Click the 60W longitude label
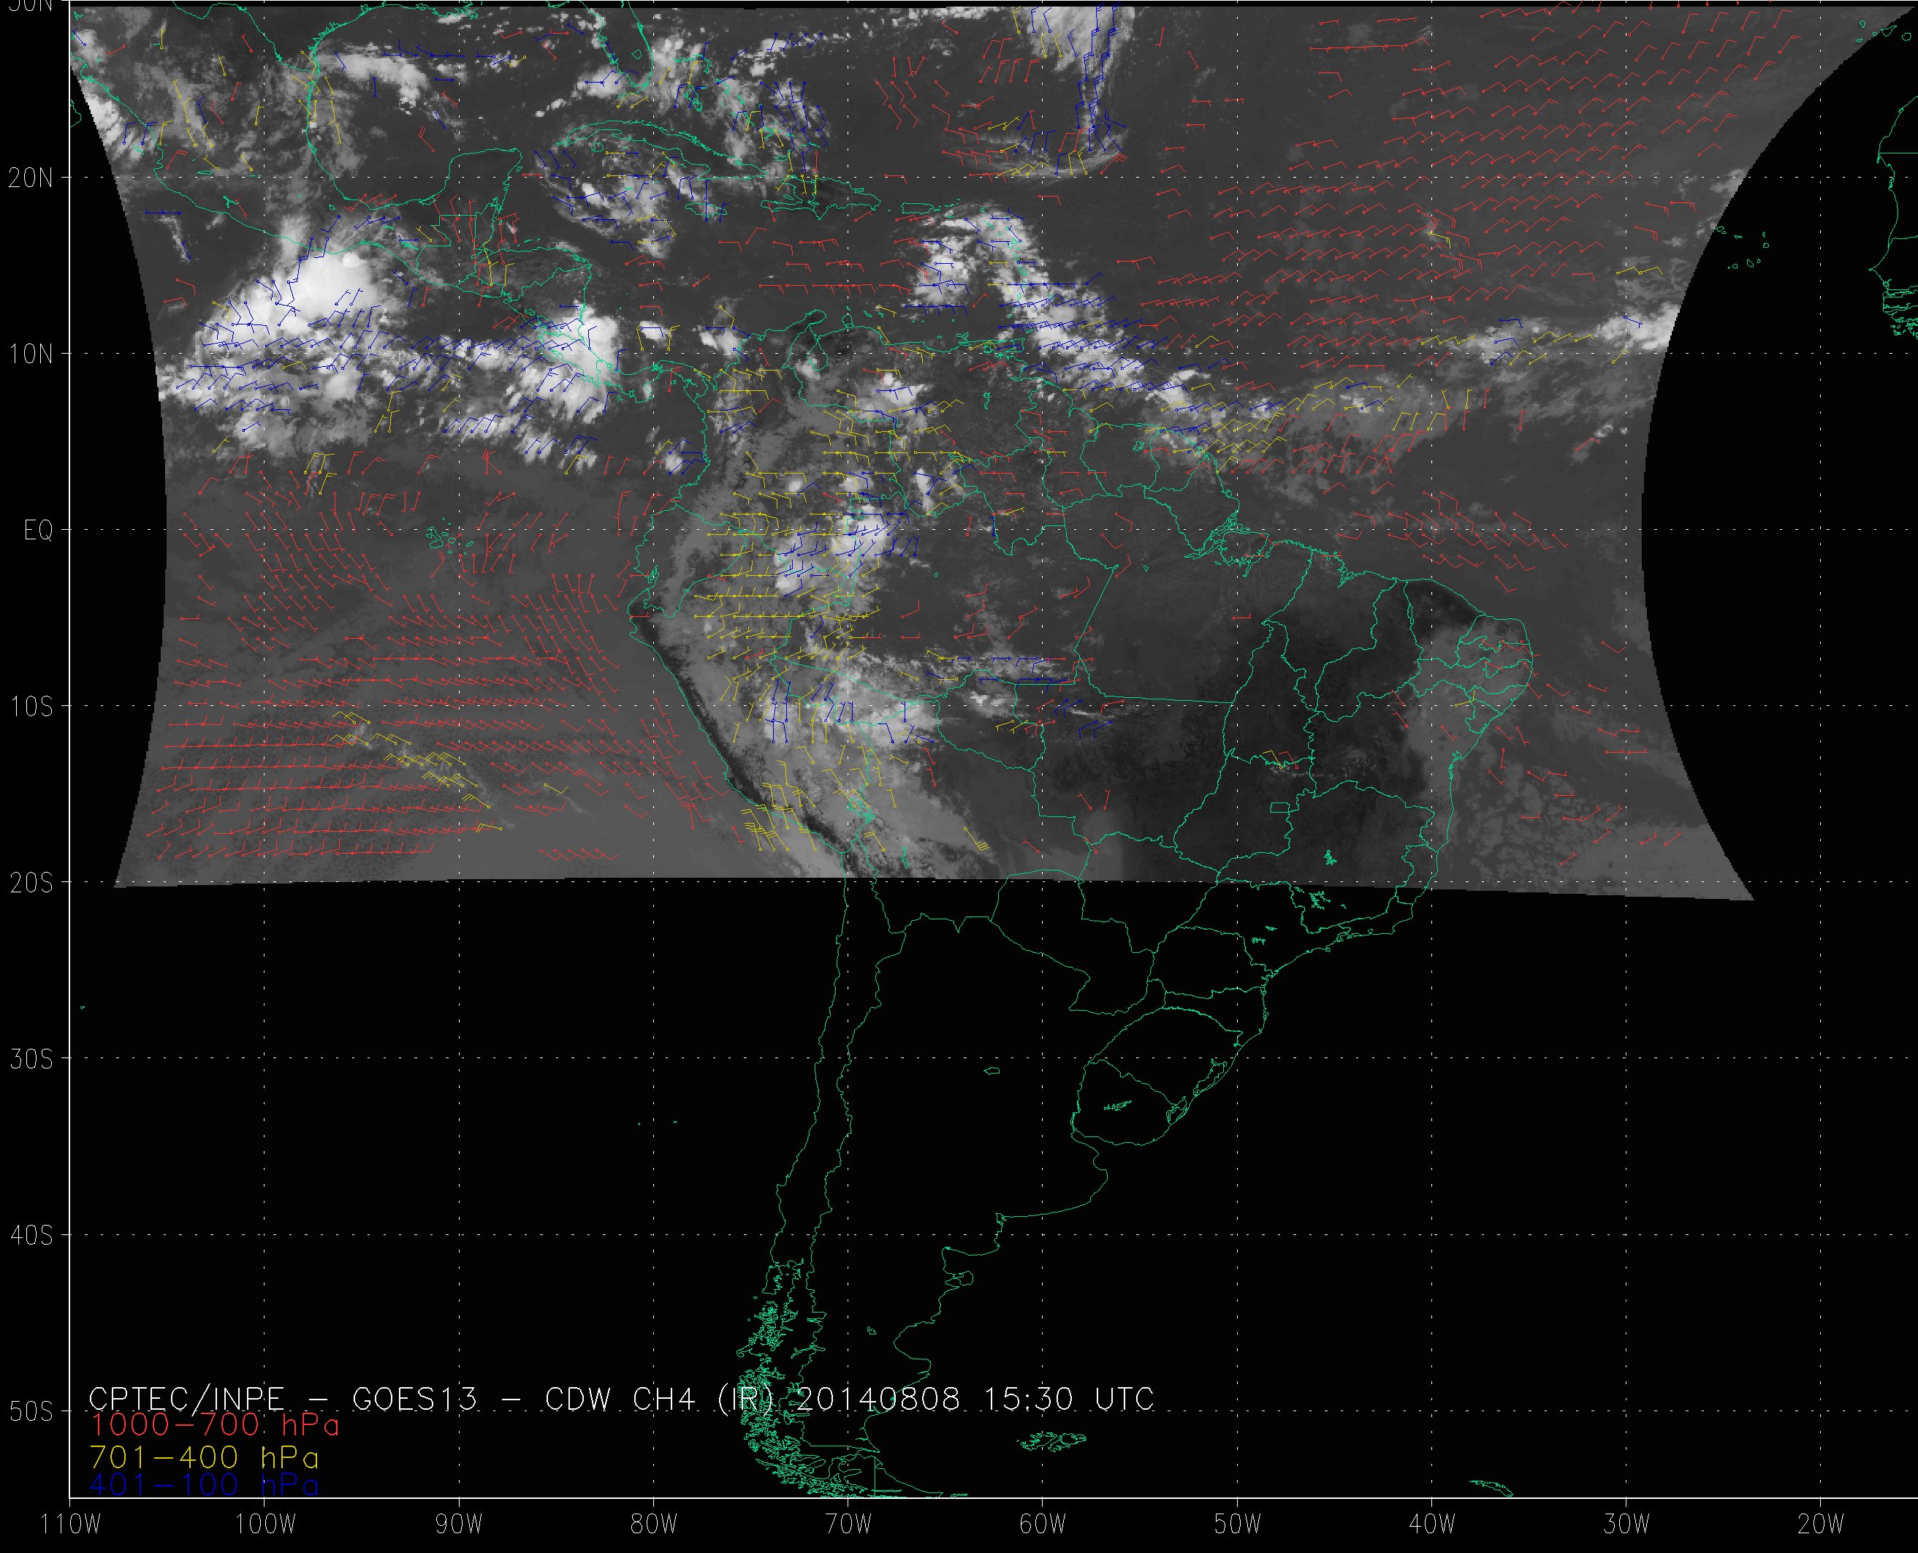Viewport: 1918px width, 1553px height. (1043, 1524)
